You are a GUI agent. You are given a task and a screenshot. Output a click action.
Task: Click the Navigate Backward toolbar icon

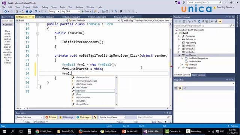[6, 12]
